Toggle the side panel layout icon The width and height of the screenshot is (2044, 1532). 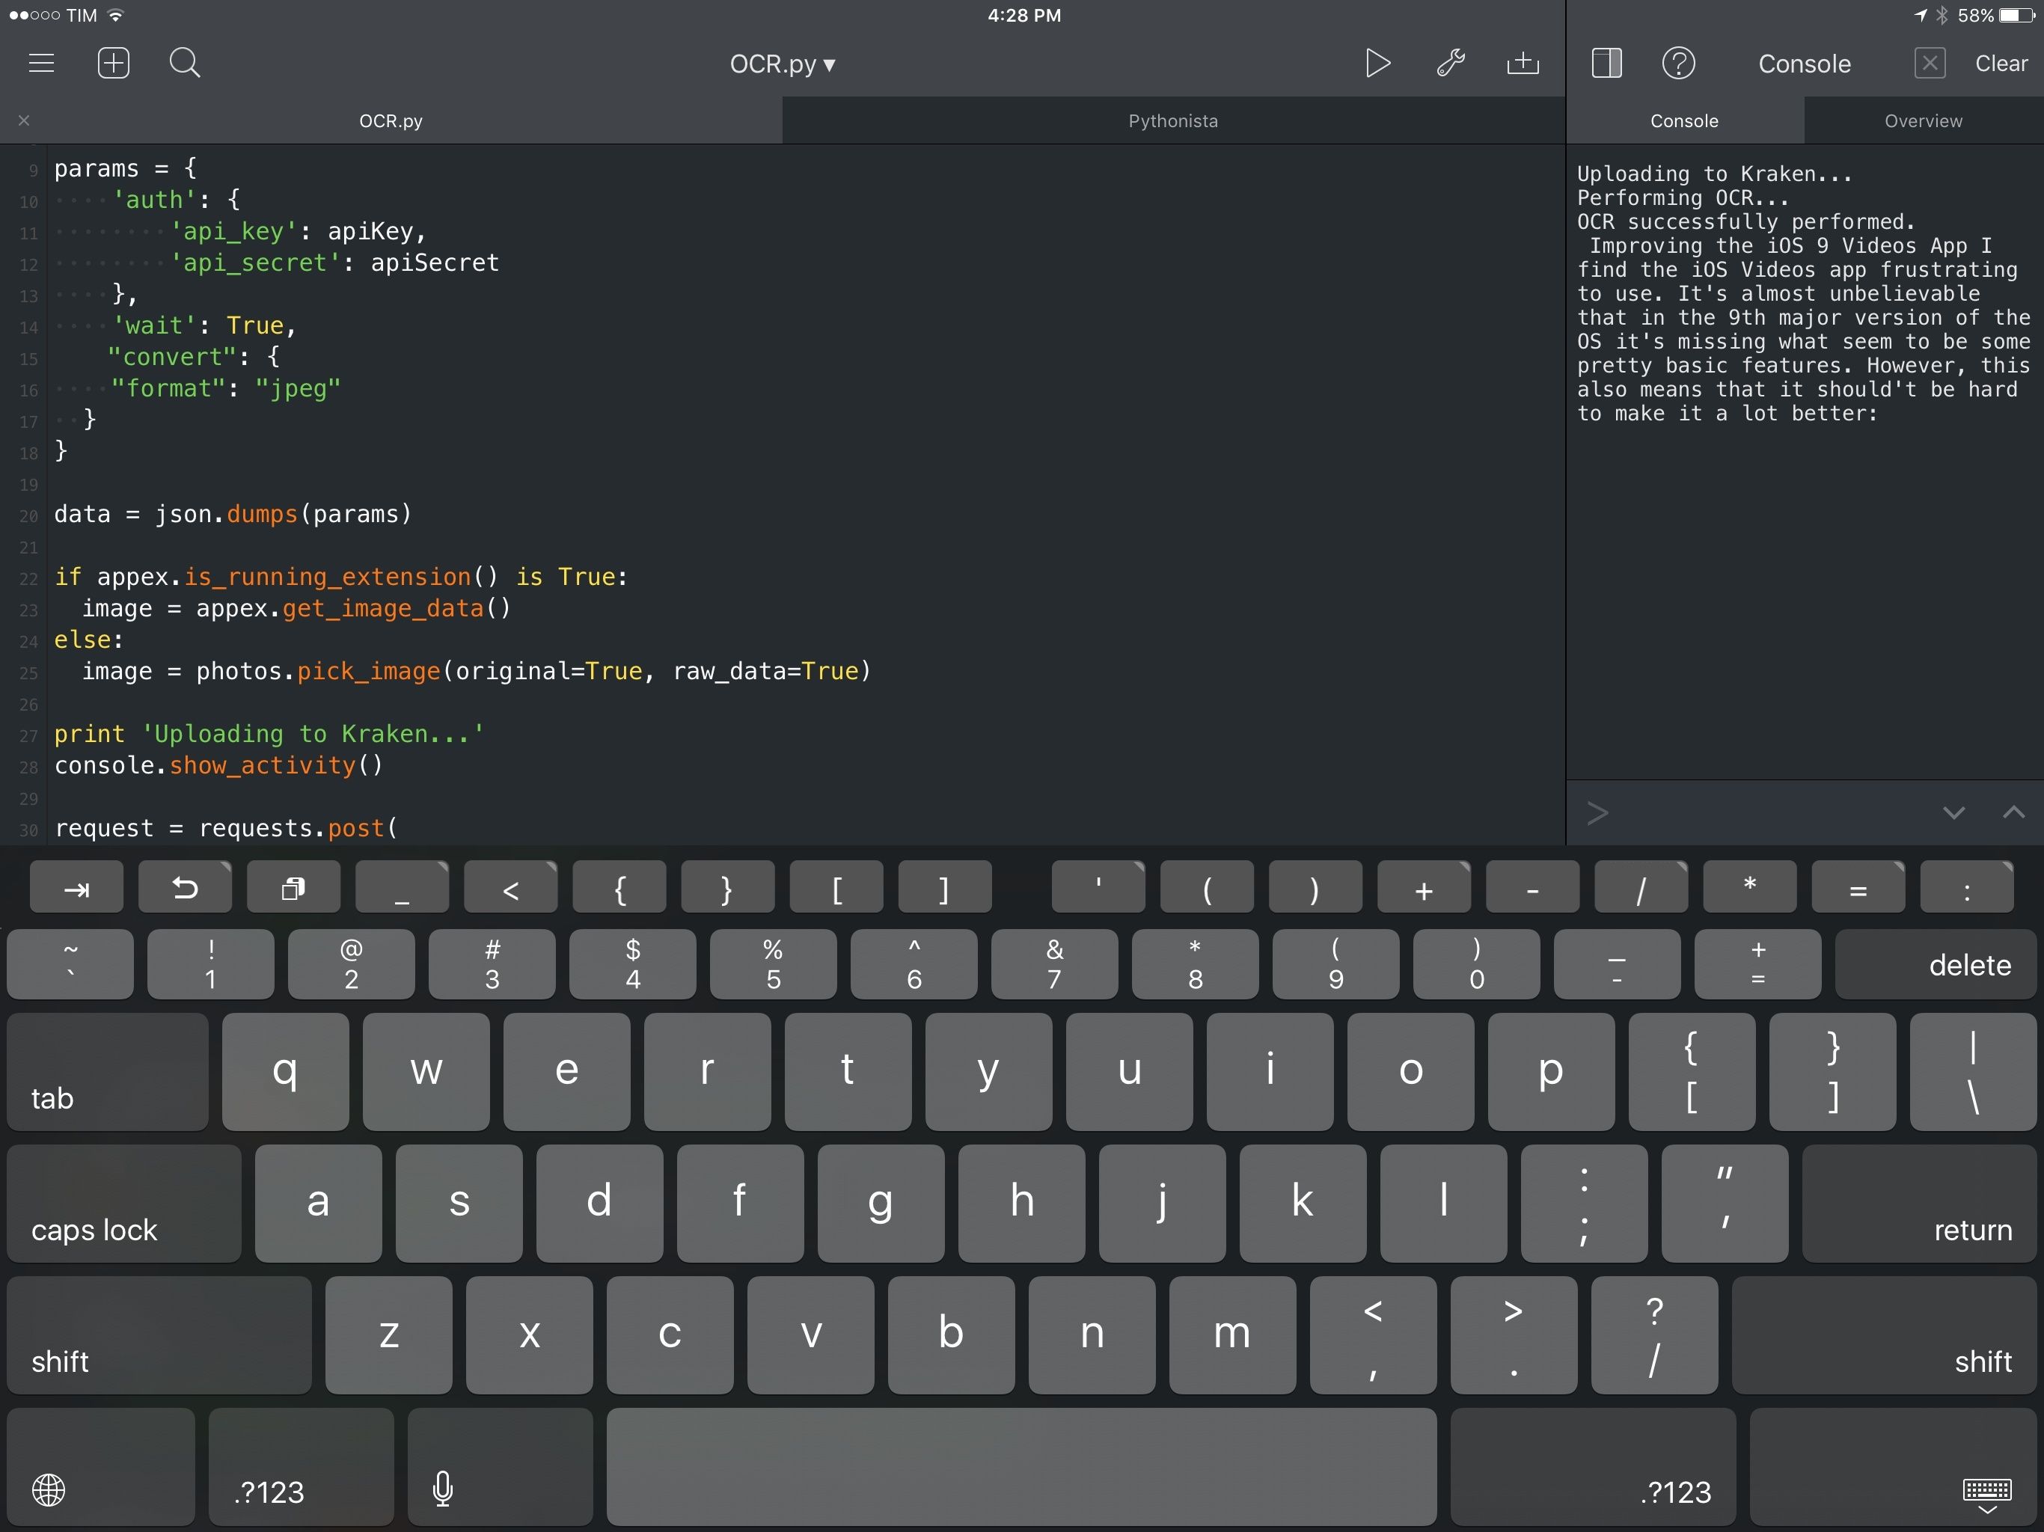(x=1606, y=64)
